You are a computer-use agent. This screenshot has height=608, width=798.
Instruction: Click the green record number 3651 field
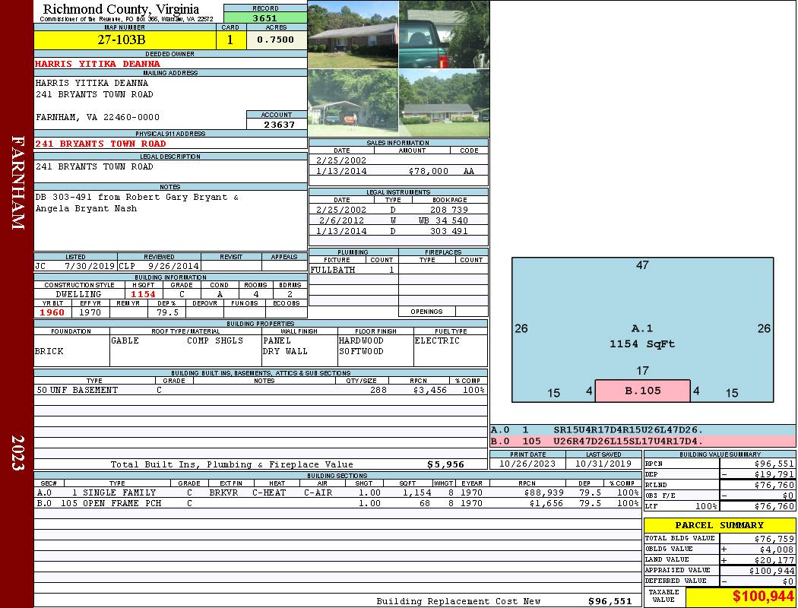coord(265,18)
